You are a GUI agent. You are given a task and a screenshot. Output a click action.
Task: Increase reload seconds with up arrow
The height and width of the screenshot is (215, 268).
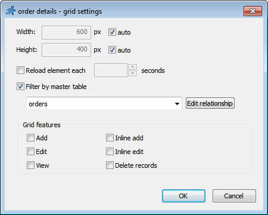pos(133,67)
